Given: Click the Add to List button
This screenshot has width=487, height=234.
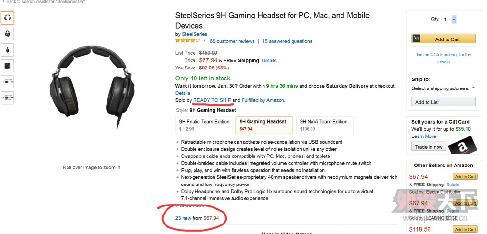Looking at the screenshot, I should tap(443, 102).
